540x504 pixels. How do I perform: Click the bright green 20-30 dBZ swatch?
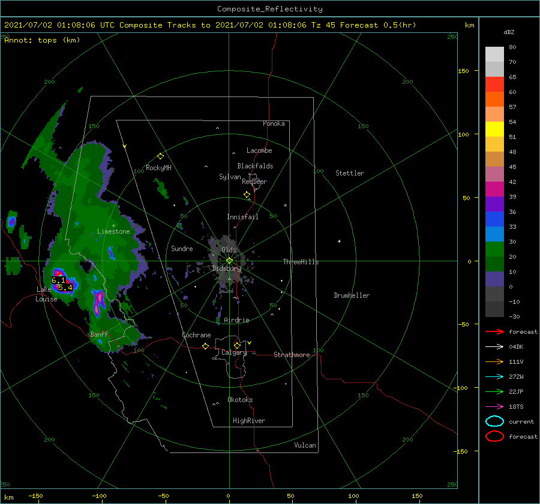[494, 249]
